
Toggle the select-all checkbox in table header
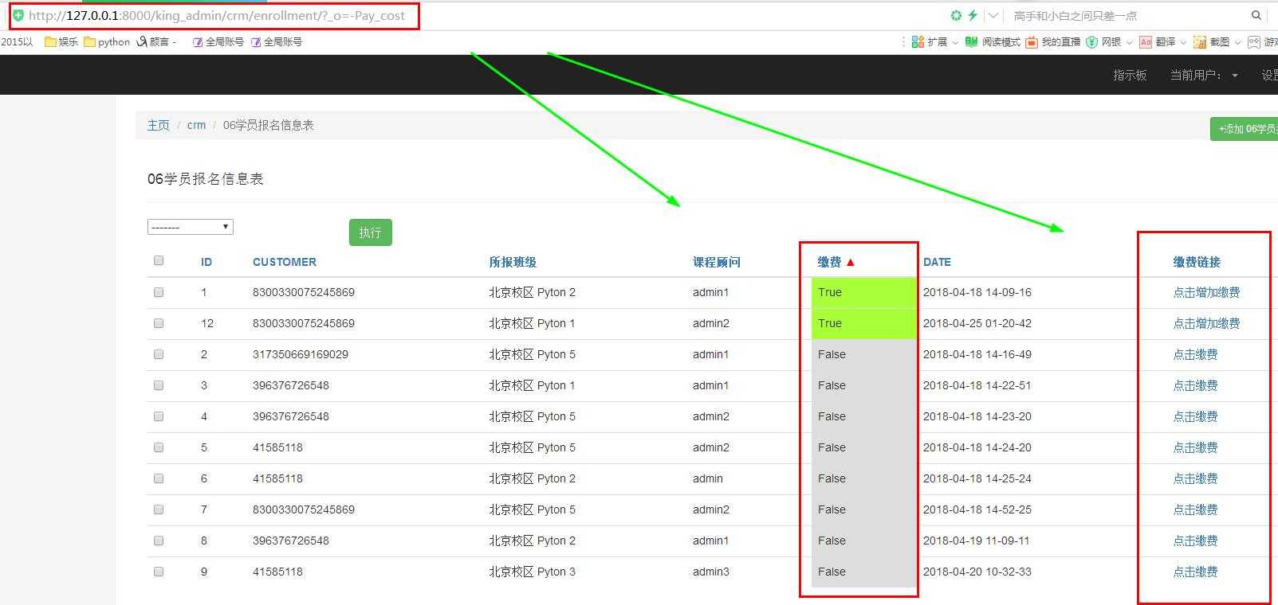(x=159, y=260)
